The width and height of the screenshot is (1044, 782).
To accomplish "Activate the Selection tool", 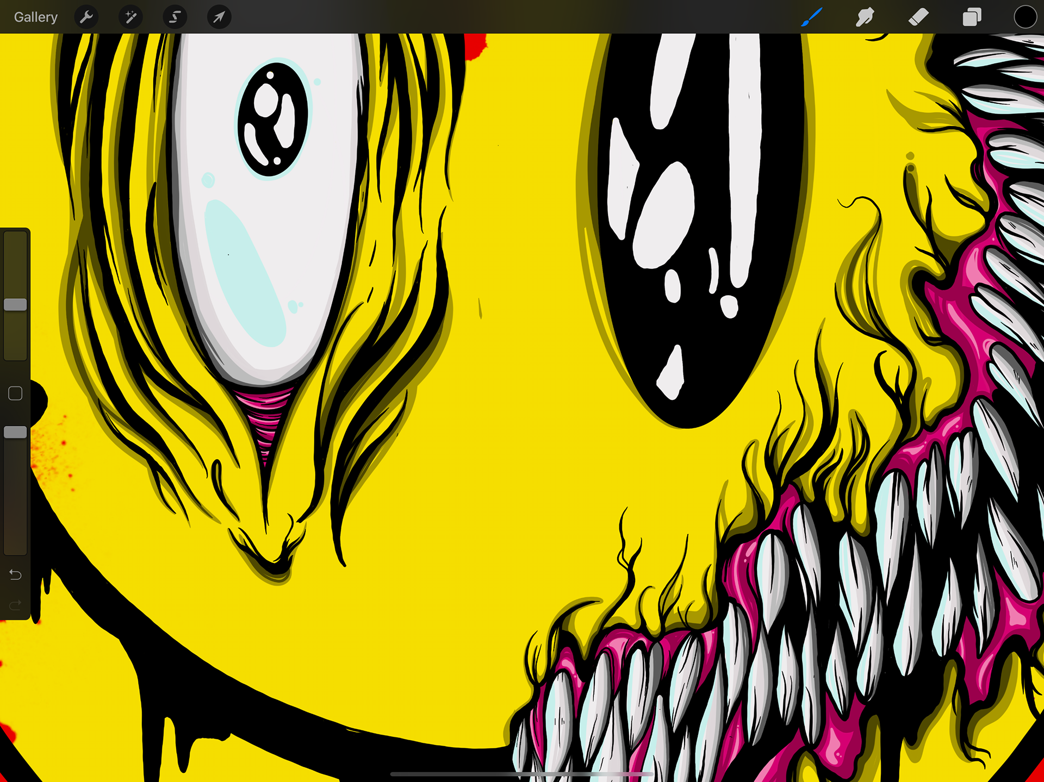I will click(175, 17).
